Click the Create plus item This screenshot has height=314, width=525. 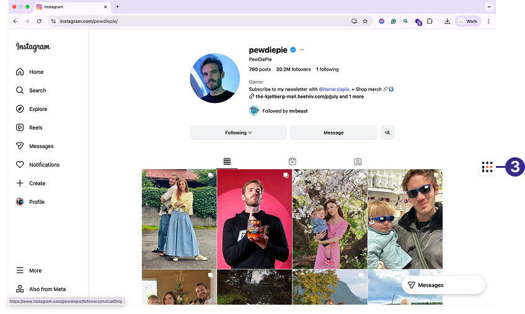point(30,183)
